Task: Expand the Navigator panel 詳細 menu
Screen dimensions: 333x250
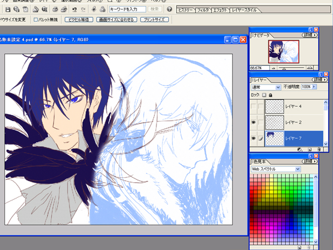Action: [310, 35]
